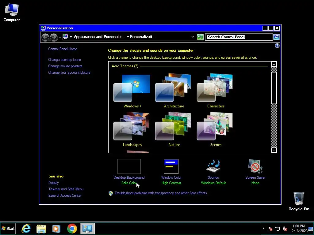Apply the Scenes theme

point(215,129)
